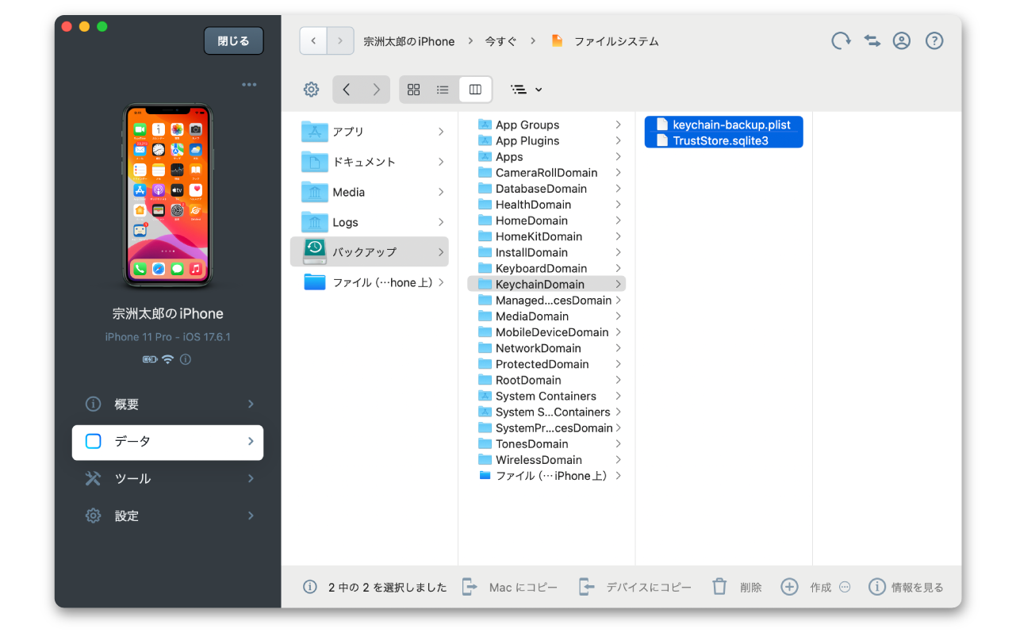Click Copy to Mac button
The image size is (1016, 640).
[510, 587]
